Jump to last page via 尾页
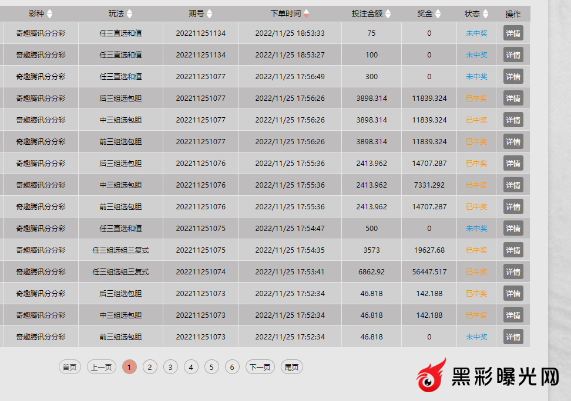 (x=291, y=367)
